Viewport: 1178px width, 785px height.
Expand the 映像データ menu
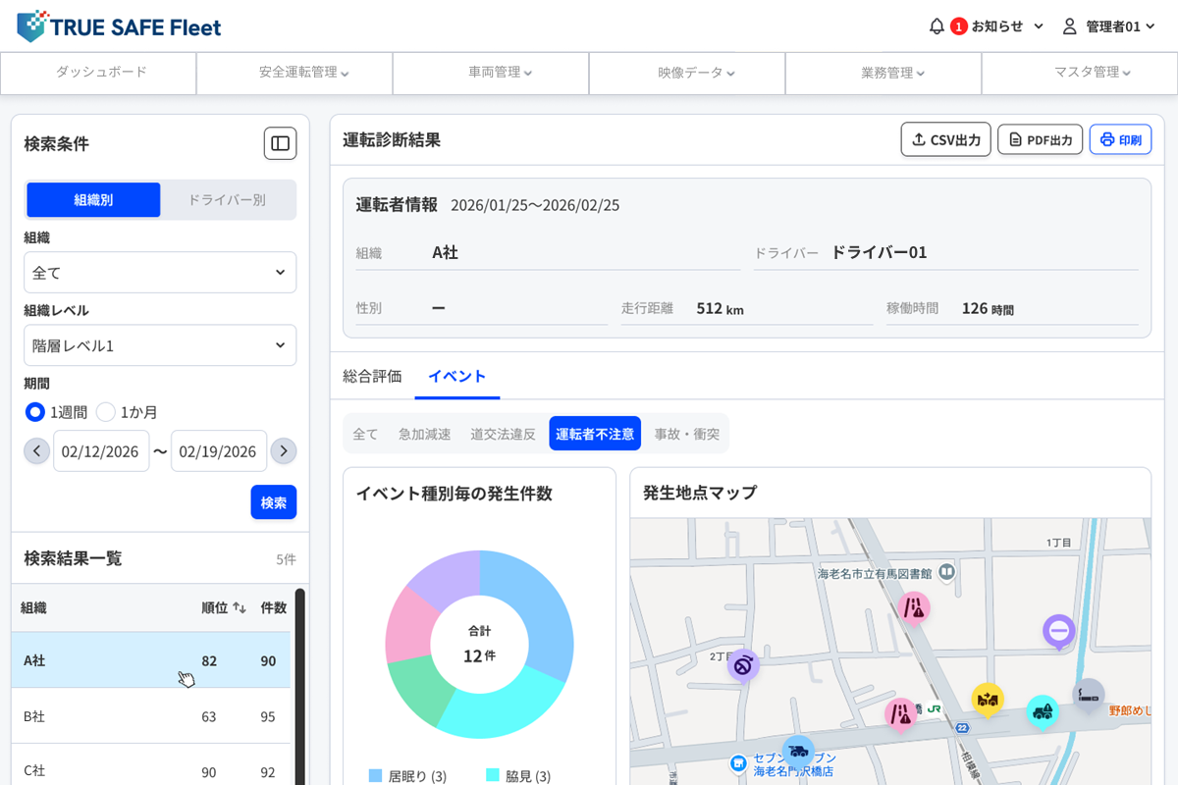pos(687,73)
